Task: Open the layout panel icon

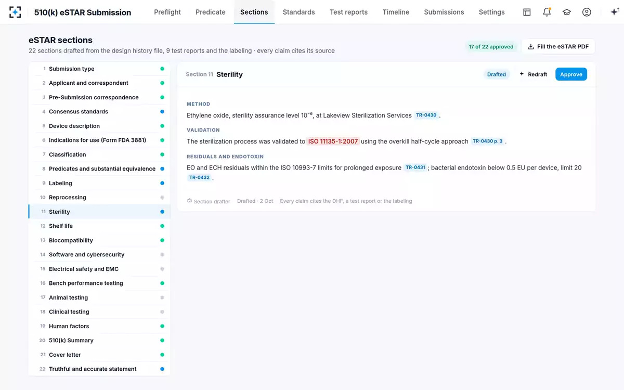Action: pyautogui.click(x=527, y=12)
